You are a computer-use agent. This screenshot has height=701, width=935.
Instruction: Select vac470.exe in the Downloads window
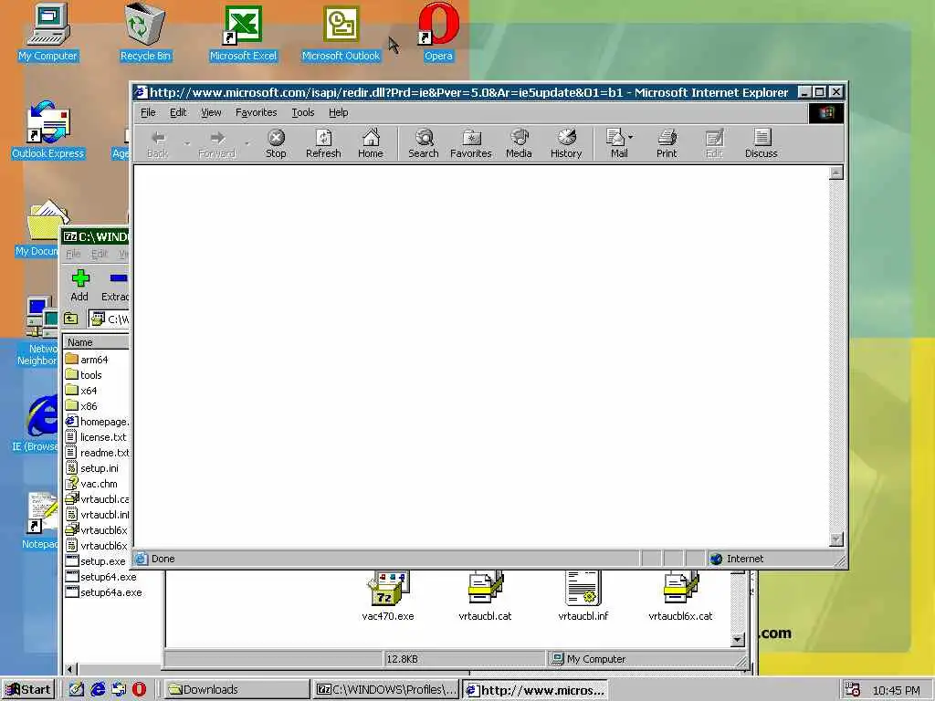(387, 596)
